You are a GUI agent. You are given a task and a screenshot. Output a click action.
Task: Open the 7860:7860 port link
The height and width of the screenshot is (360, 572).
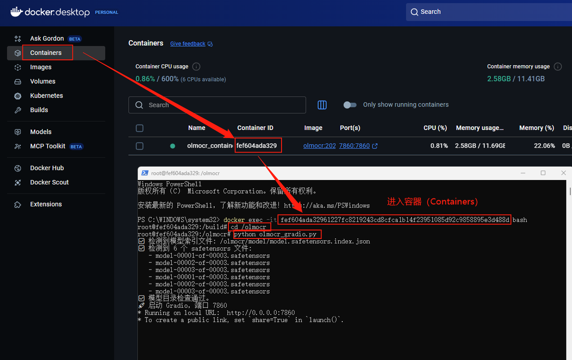354,146
